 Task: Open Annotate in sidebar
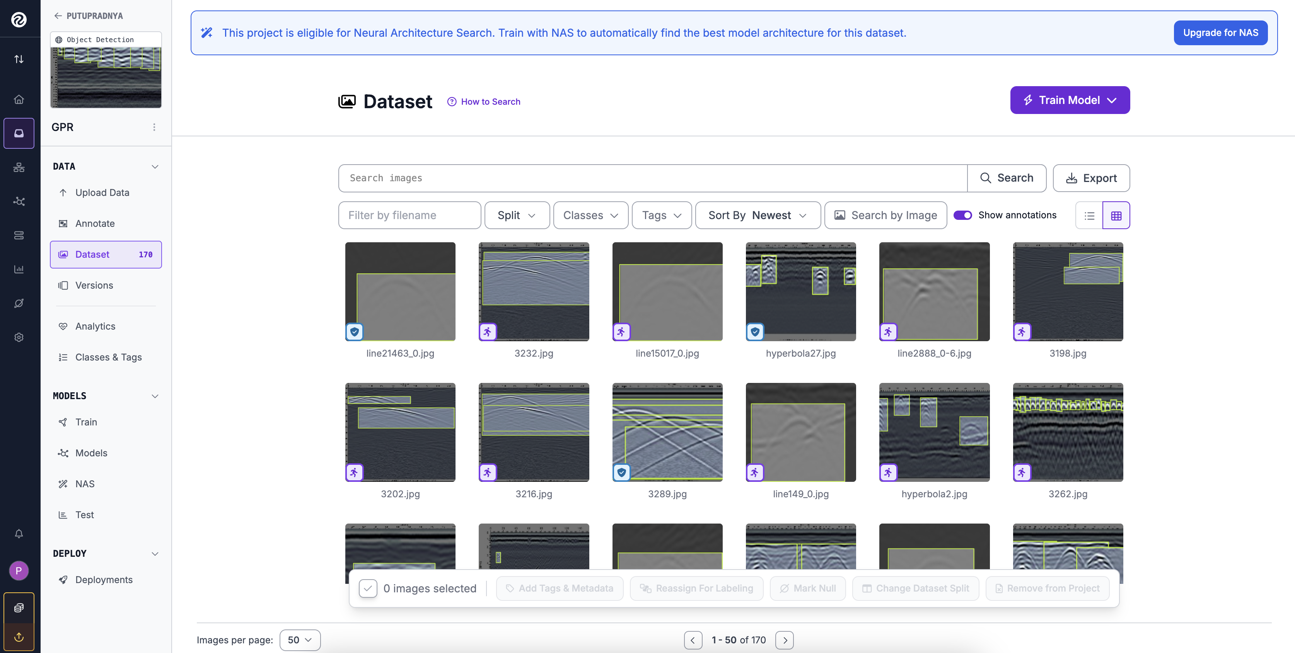(106, 223)
